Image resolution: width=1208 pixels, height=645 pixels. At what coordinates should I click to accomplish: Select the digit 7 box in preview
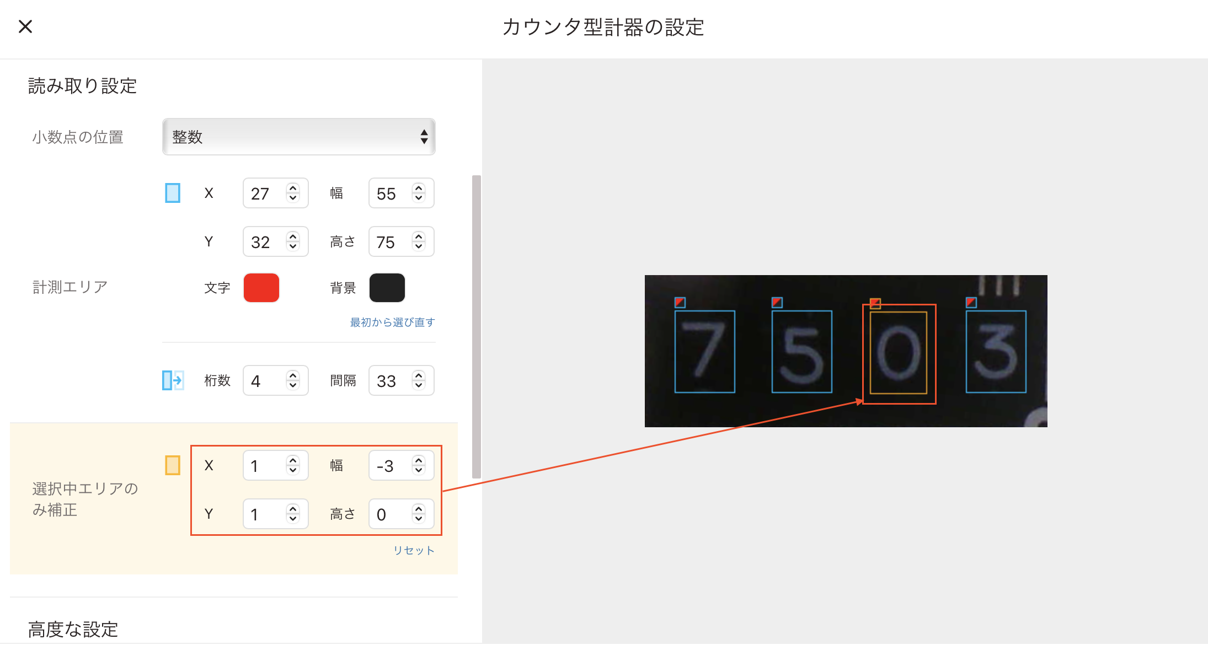point(705,352)
